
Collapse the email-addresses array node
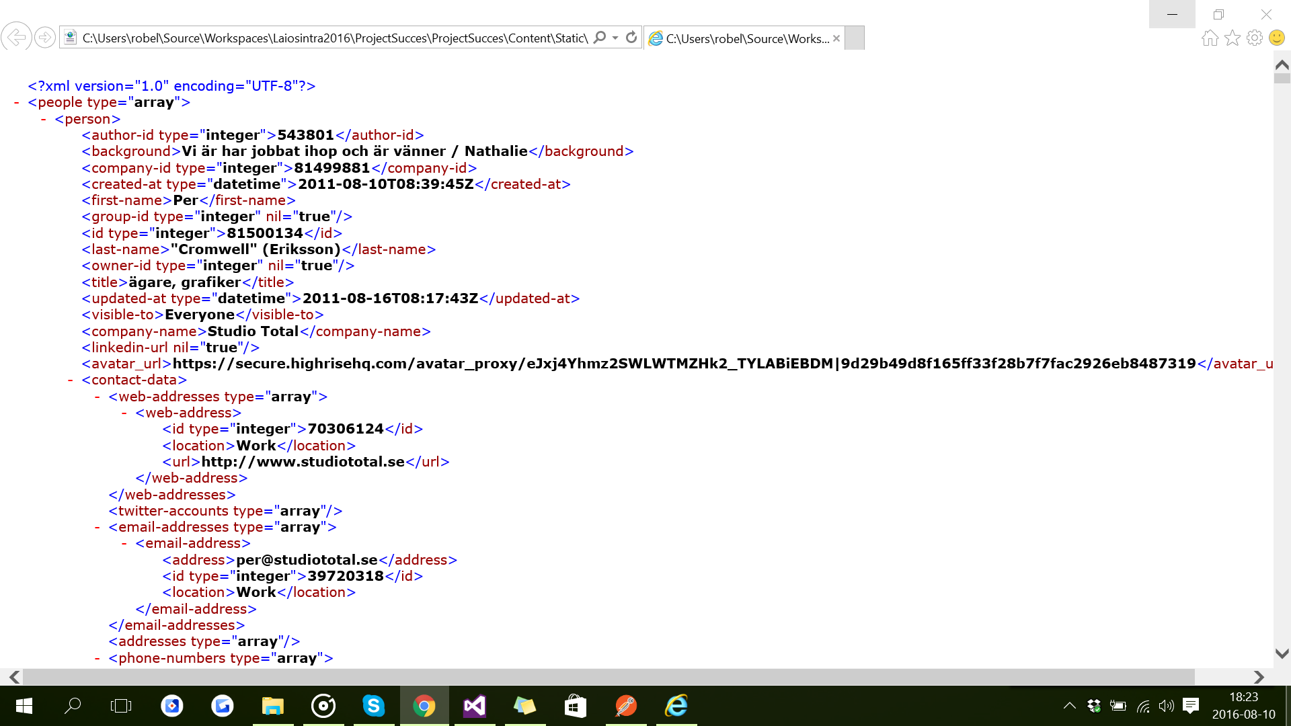(x=97, y=528)
